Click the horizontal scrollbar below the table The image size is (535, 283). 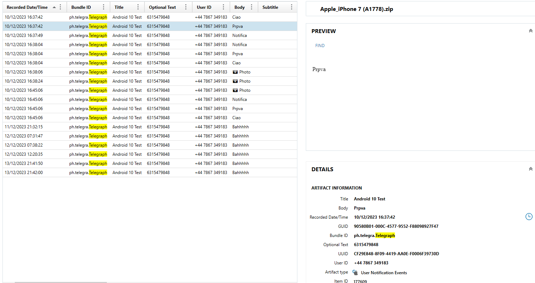[x=61, y=282]
